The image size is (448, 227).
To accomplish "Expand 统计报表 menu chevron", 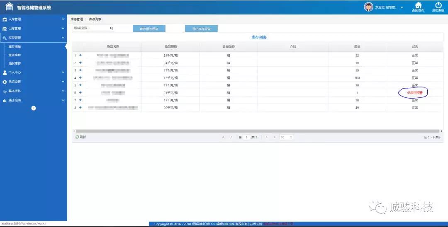I will tap(63, 100).
